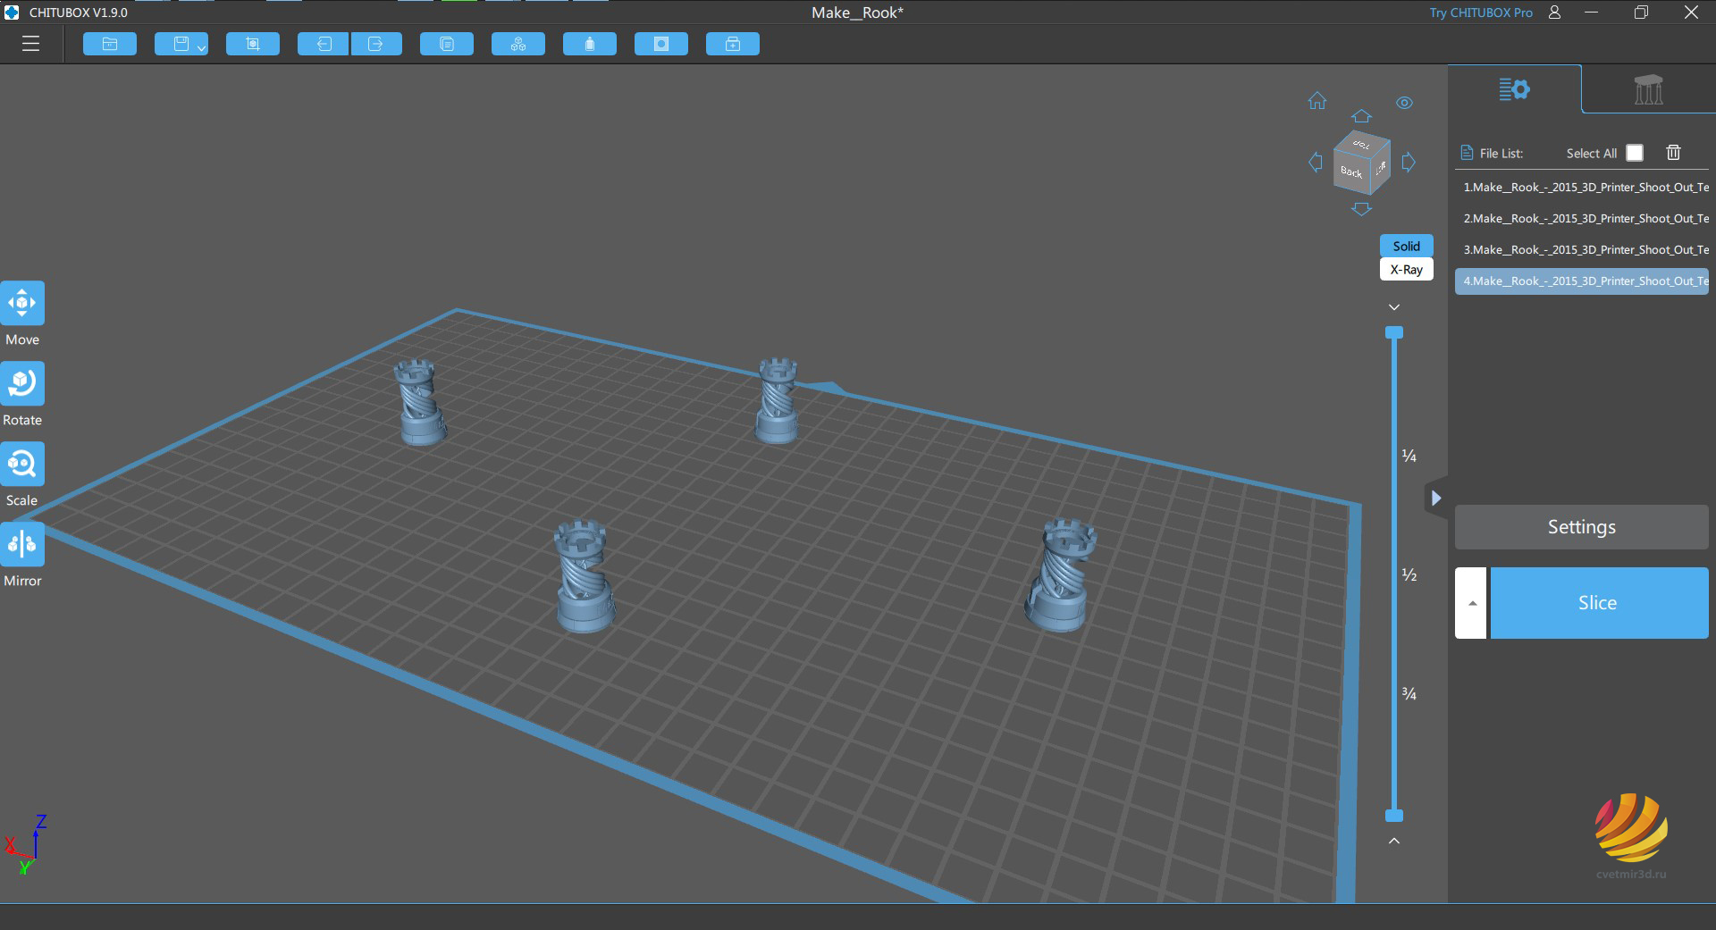This screenshot has height=930, width=1716.
Task: Rotate view right with the right arrow
Action: pyautogui.click(x=1409, y=163)
